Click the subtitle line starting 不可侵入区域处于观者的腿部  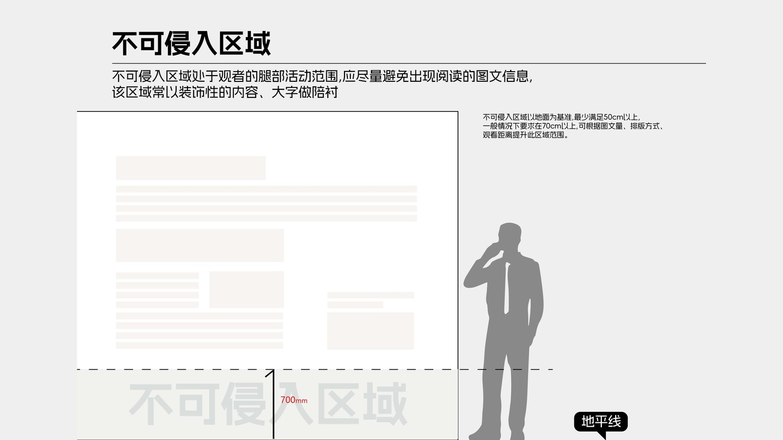point(322,76)
